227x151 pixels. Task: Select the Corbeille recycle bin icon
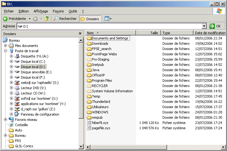tap(11, 125)
